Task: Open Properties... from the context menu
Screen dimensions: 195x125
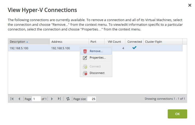Action: [x=96, y=58]
